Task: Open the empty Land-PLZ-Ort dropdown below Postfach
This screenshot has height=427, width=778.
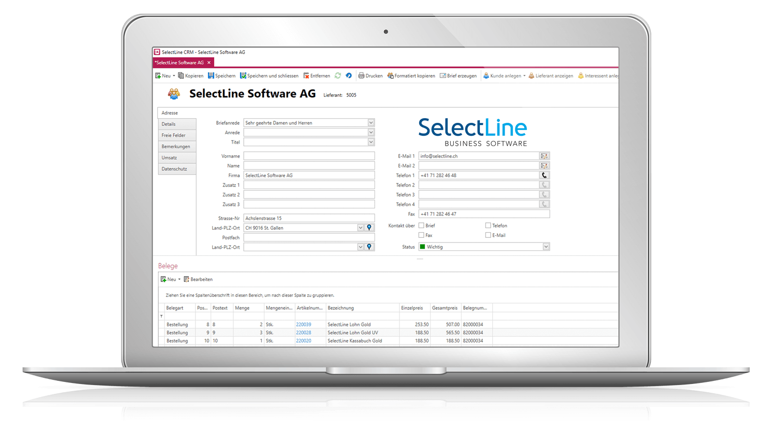Action: tap(360, 247)
